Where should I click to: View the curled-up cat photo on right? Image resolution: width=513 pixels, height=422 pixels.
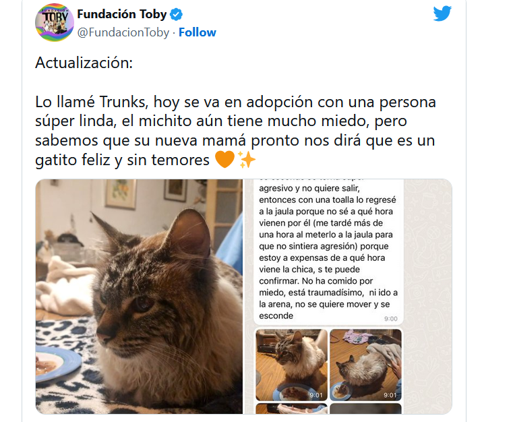[x=365, y=365]
